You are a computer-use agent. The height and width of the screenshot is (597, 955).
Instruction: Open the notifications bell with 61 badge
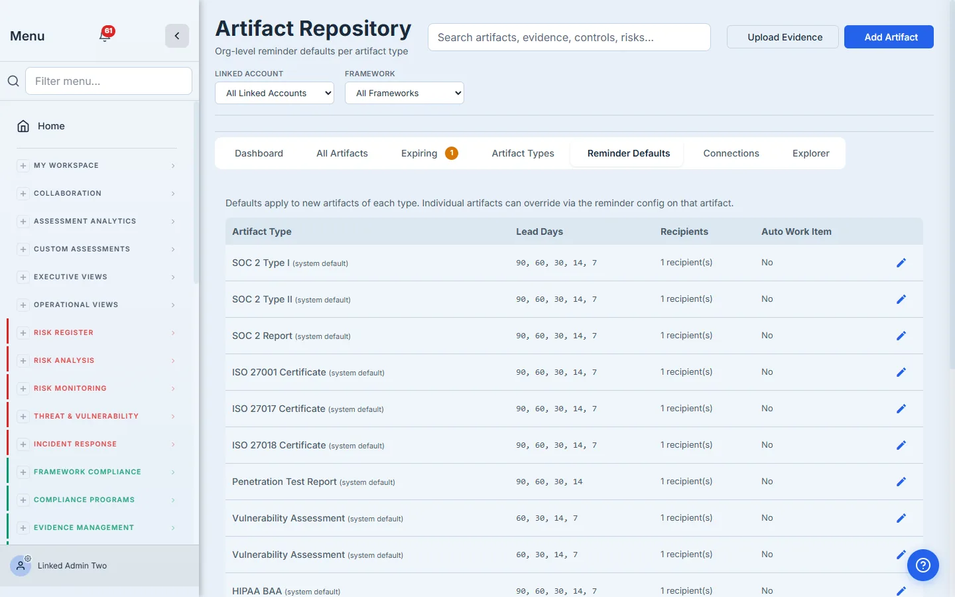pos(105,34)
